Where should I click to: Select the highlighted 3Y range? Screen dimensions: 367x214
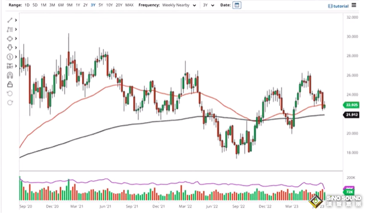[x=93, y=5]
